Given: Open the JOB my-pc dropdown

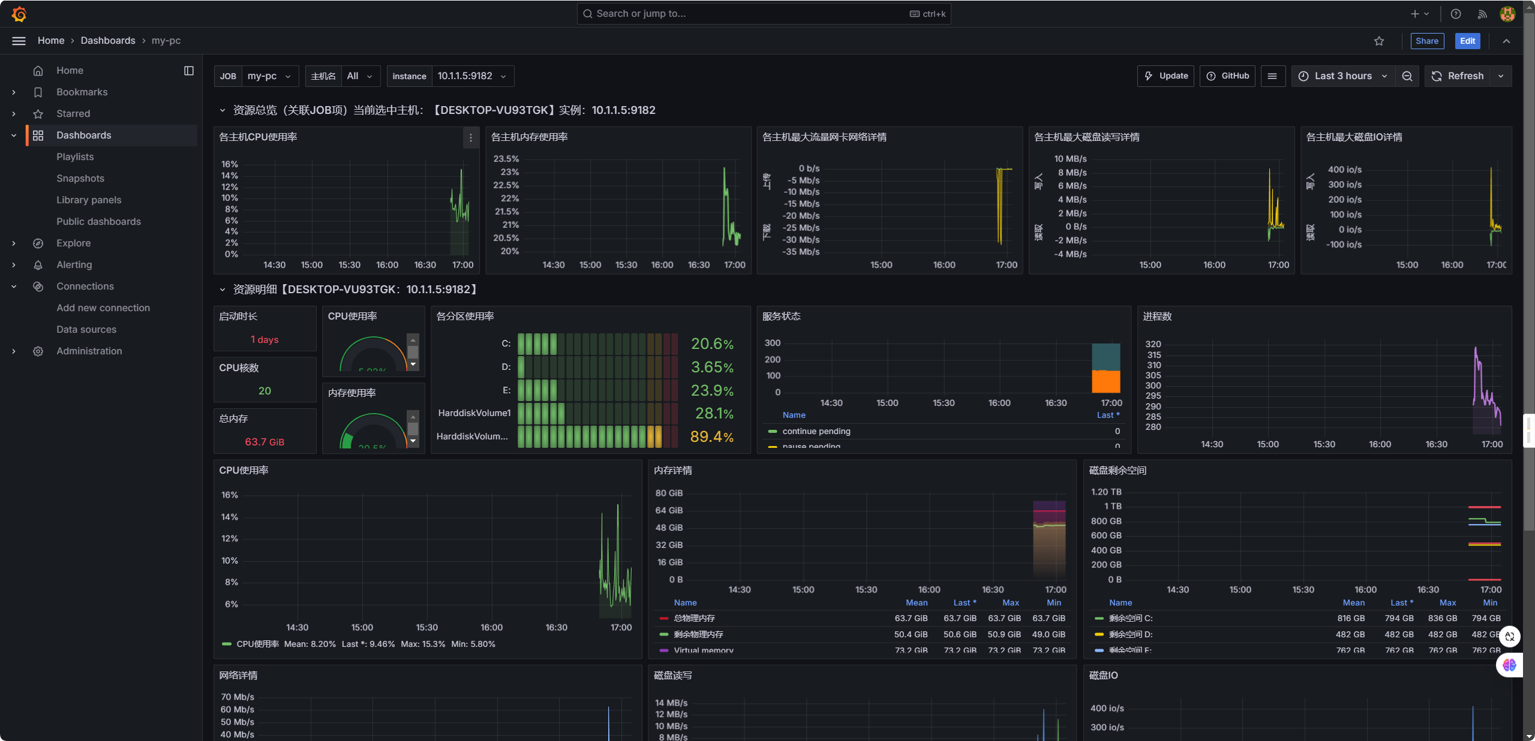Looking at the screenshot, I should point(270,76).
